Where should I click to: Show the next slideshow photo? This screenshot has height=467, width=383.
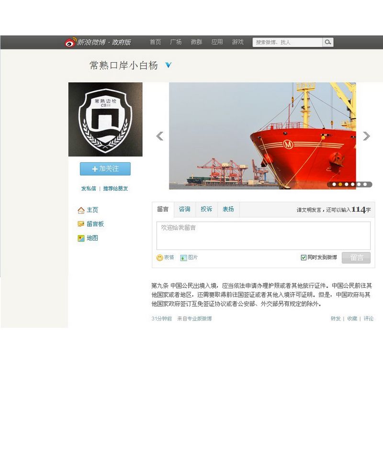tap(367, 136)
